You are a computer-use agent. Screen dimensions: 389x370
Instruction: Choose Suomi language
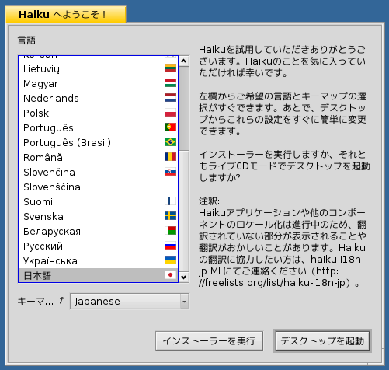pyautogui.click(x=99, y=201)
